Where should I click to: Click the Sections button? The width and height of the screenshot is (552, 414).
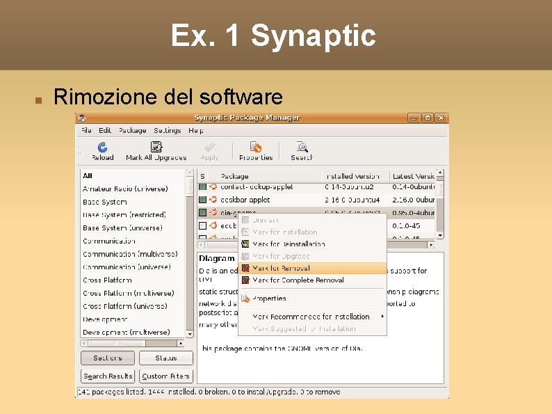108,358
